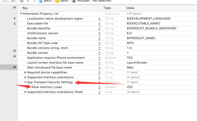Open key stepper for Bundle version row

point(99,53)
